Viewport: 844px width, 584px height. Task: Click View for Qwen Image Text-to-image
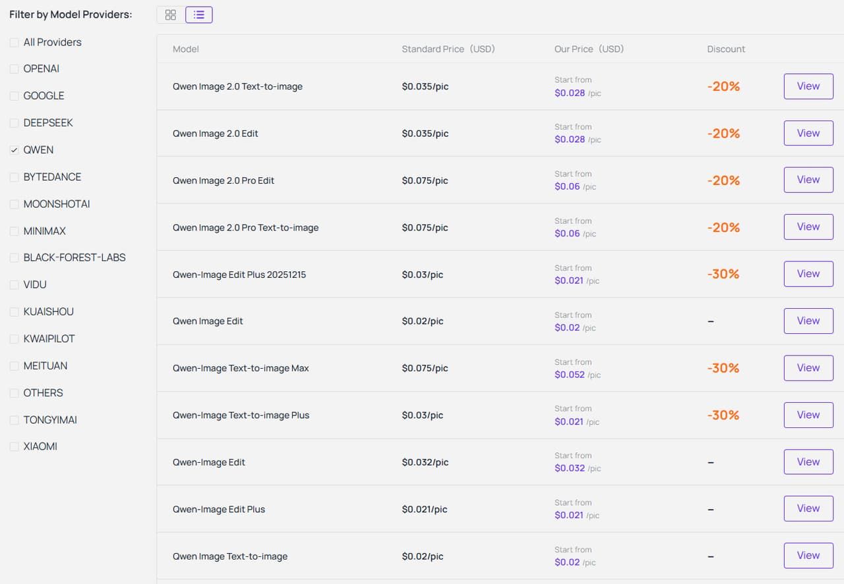[x=808, y=556]
